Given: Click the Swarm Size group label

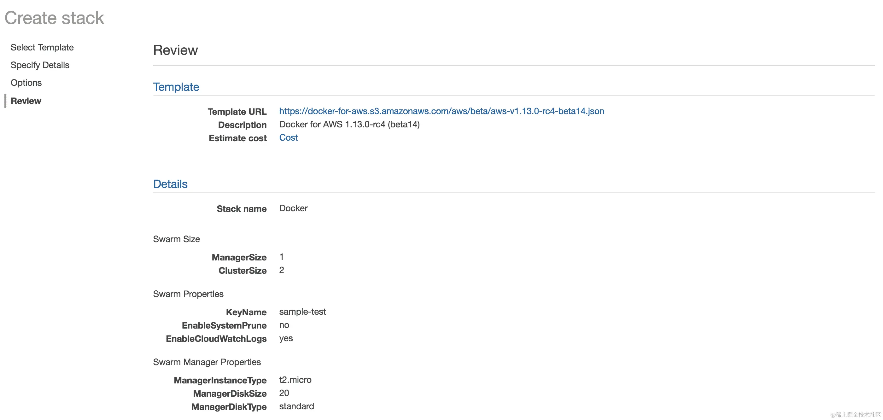Looking at the screenshot, I should click(x=176, y=239).
